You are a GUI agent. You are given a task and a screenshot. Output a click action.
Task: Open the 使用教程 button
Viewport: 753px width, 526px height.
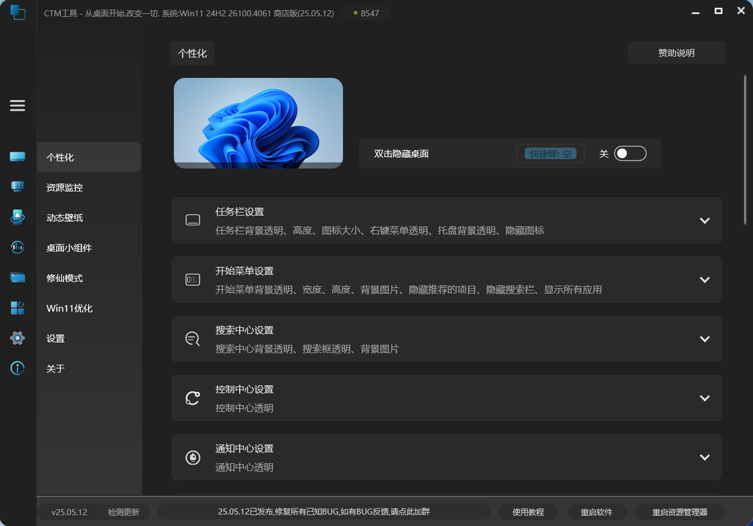pyautogui.click(x=528, y=512)
